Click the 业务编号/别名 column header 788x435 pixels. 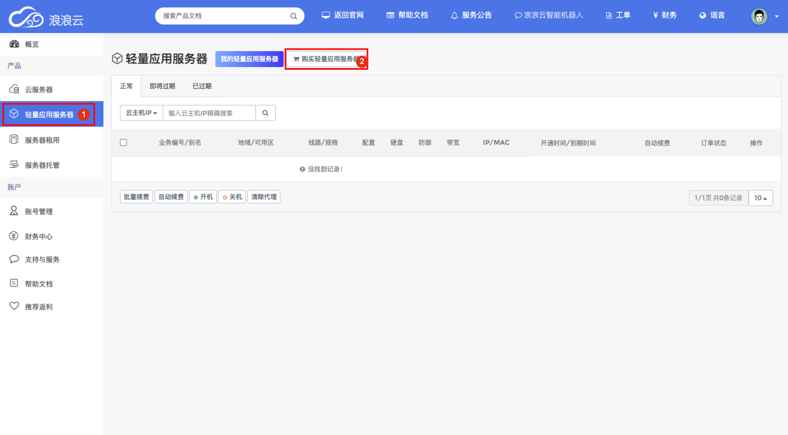(180, 143)
